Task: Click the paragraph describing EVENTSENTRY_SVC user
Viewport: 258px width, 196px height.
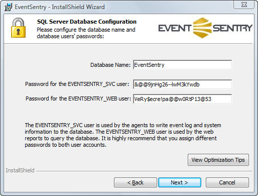Action: pos(123,135)
